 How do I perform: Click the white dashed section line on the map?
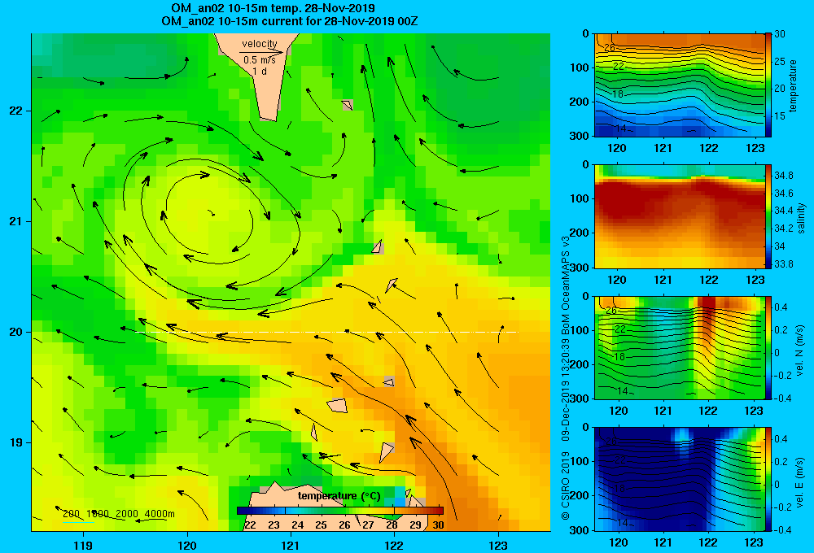click(x=326, y=332)
